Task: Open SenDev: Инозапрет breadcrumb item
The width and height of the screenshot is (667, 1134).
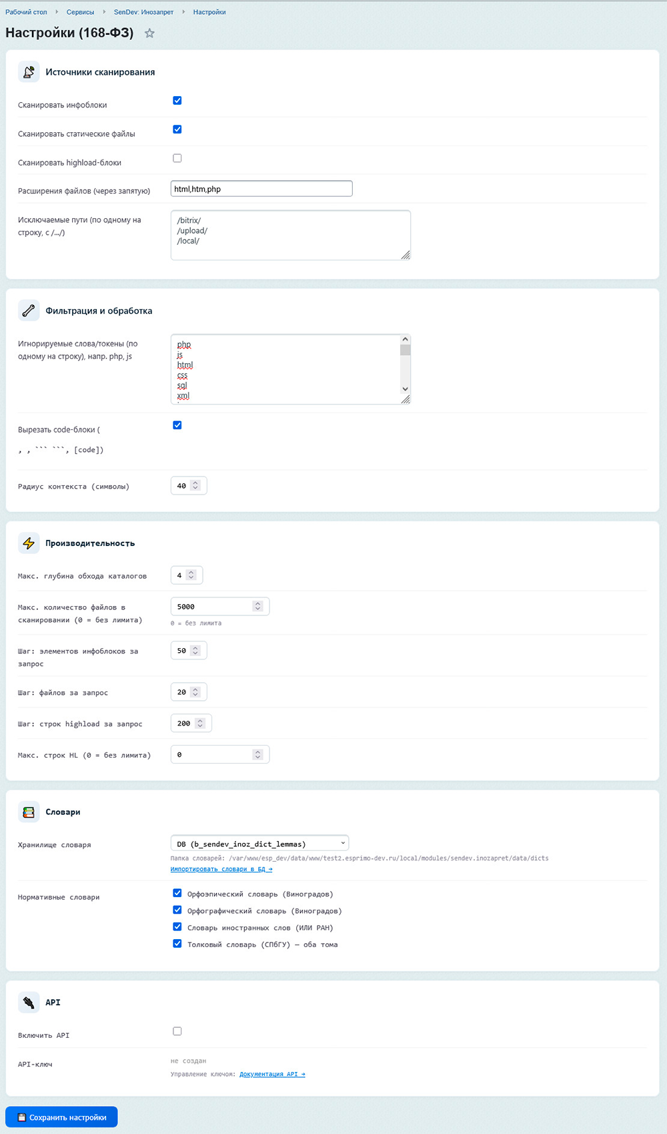Action: [x=143, y=12]
